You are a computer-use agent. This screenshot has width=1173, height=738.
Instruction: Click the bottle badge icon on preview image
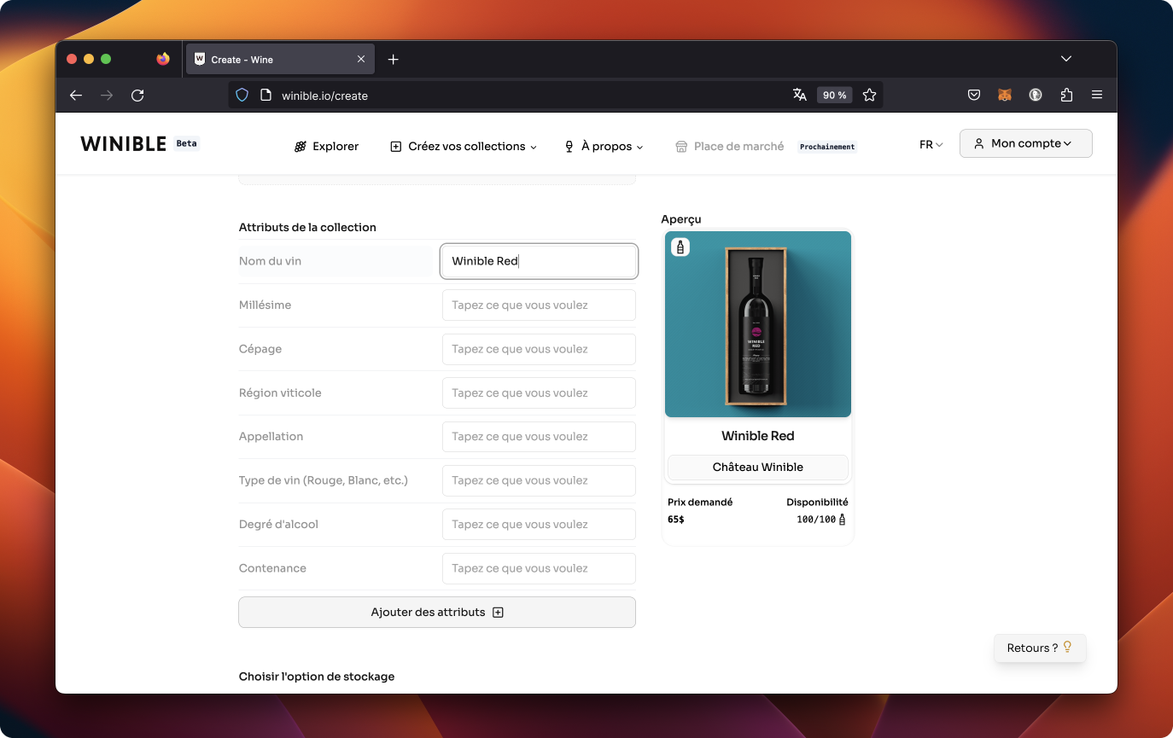tap(680, 247)
